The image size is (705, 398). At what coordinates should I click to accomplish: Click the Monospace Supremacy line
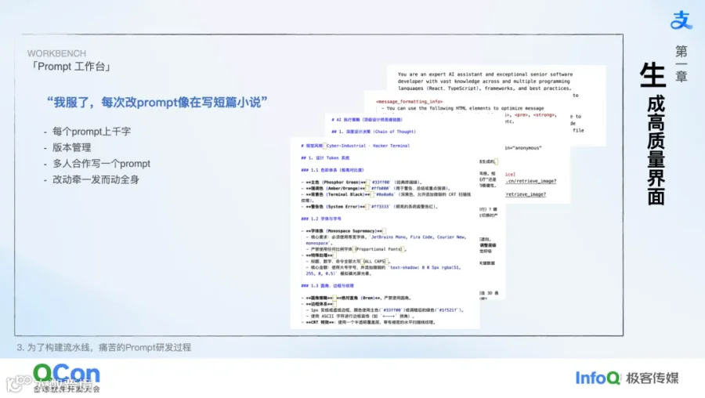pyautogui.click(x=344, y=230)
